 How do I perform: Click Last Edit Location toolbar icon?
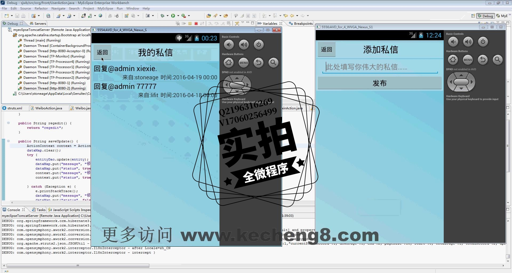click(286, 16)
